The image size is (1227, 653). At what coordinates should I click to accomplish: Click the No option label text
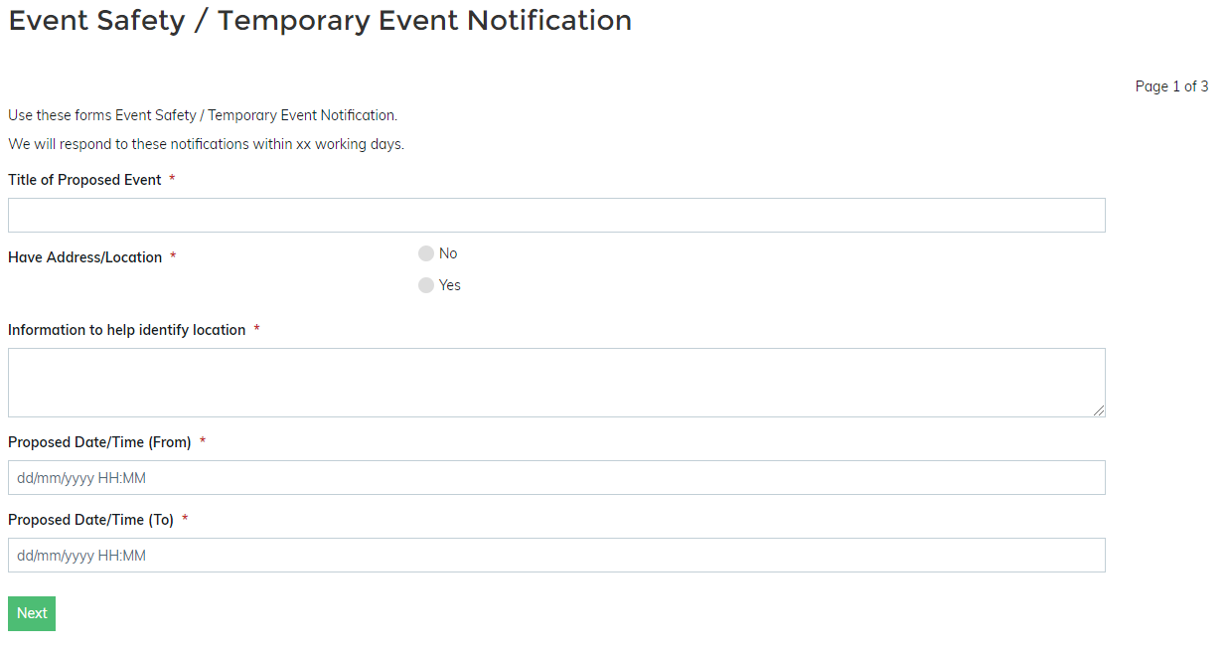[x=448, y=253]
